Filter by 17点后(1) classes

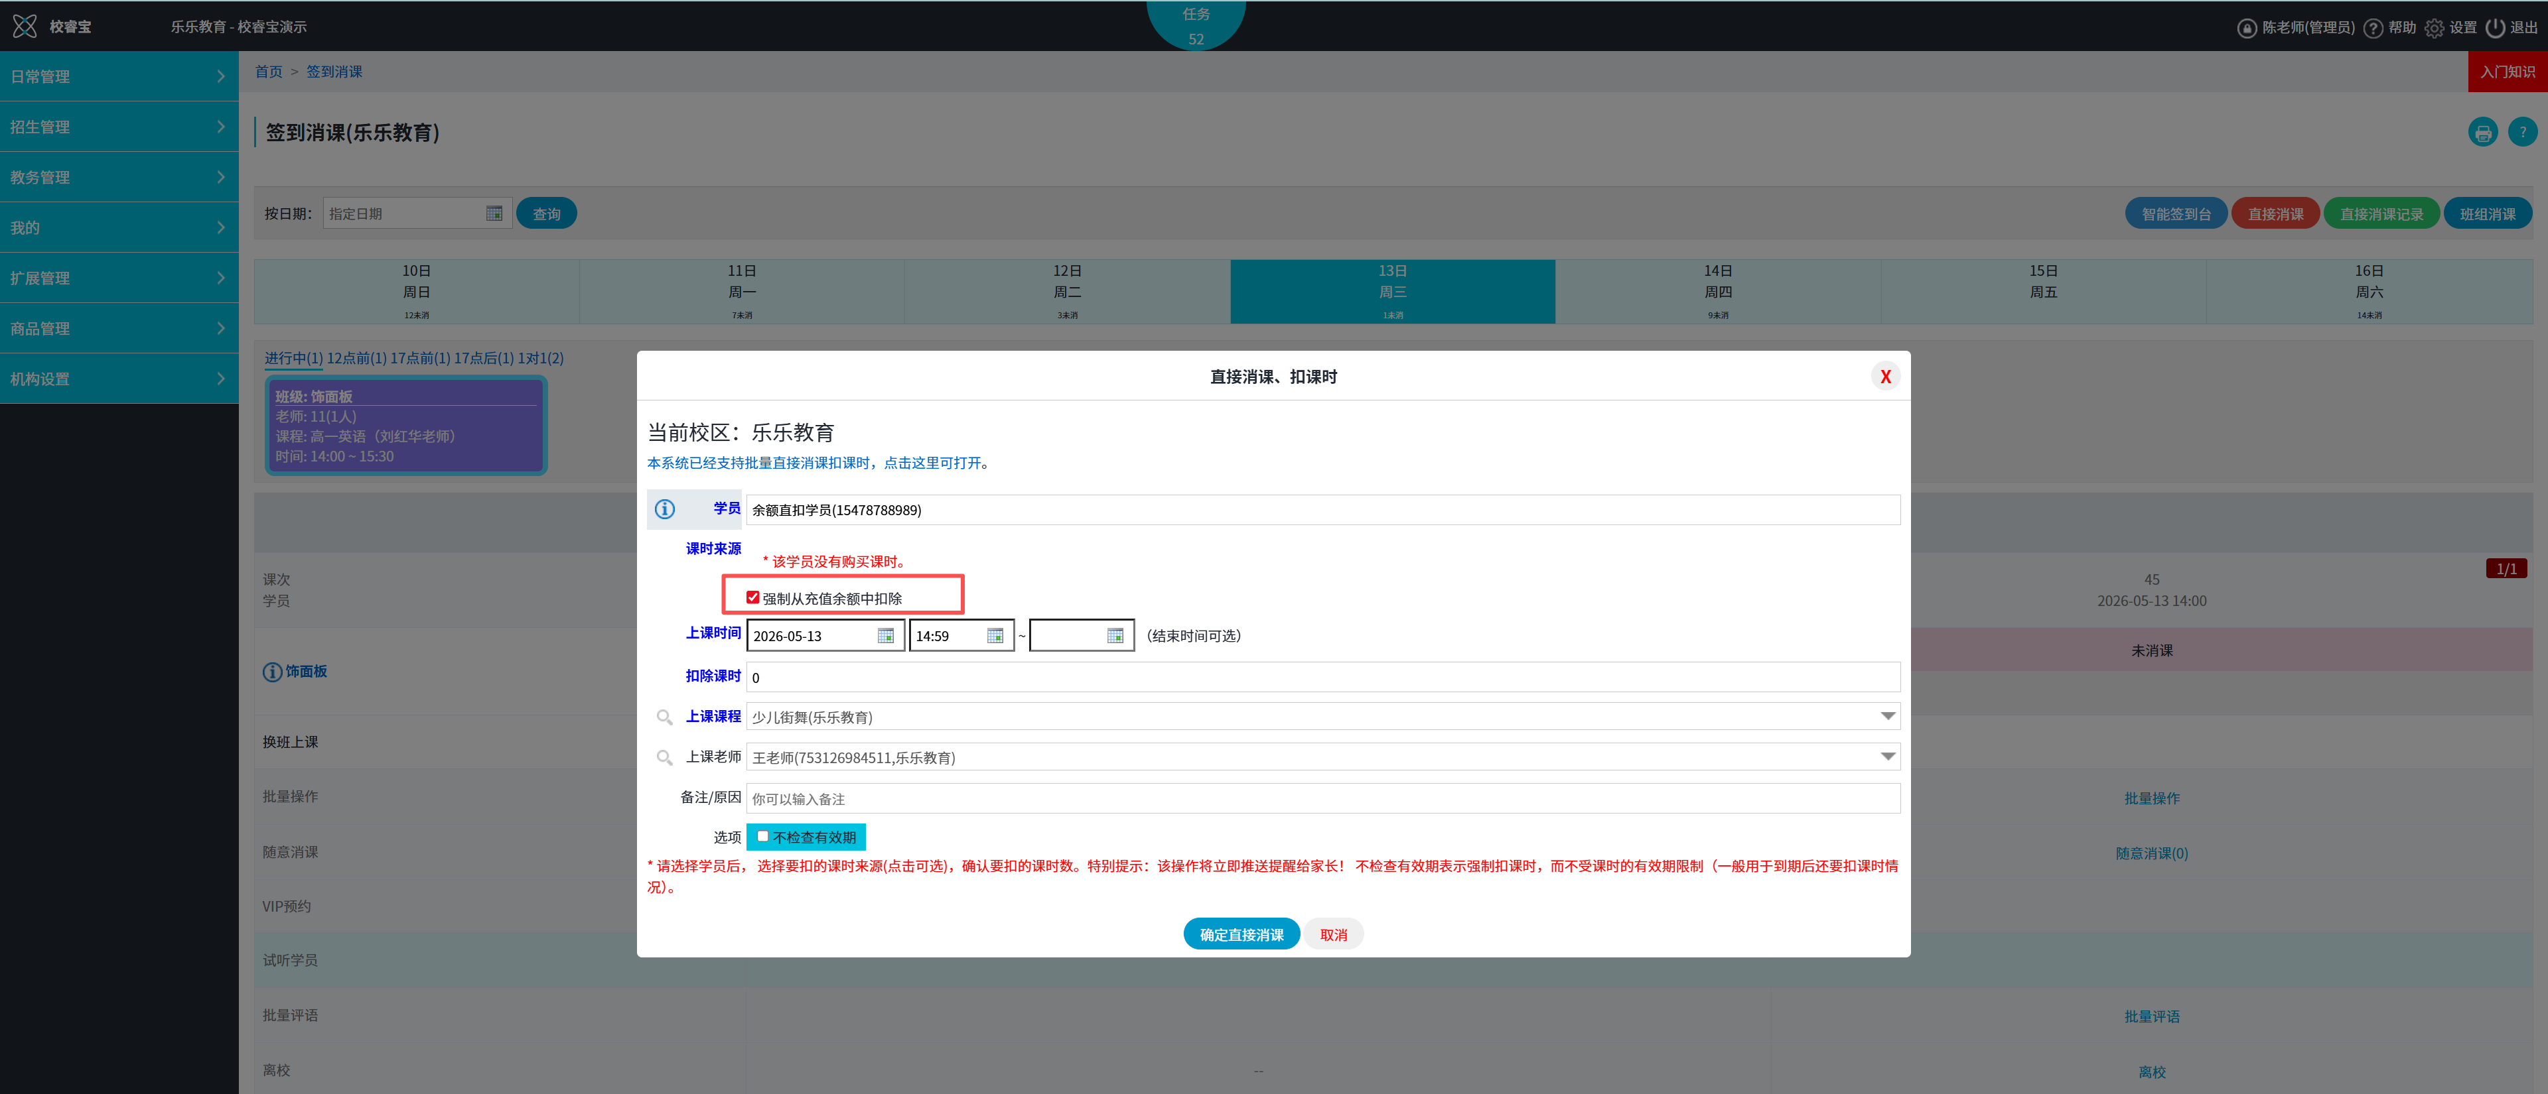pos(484,358)
